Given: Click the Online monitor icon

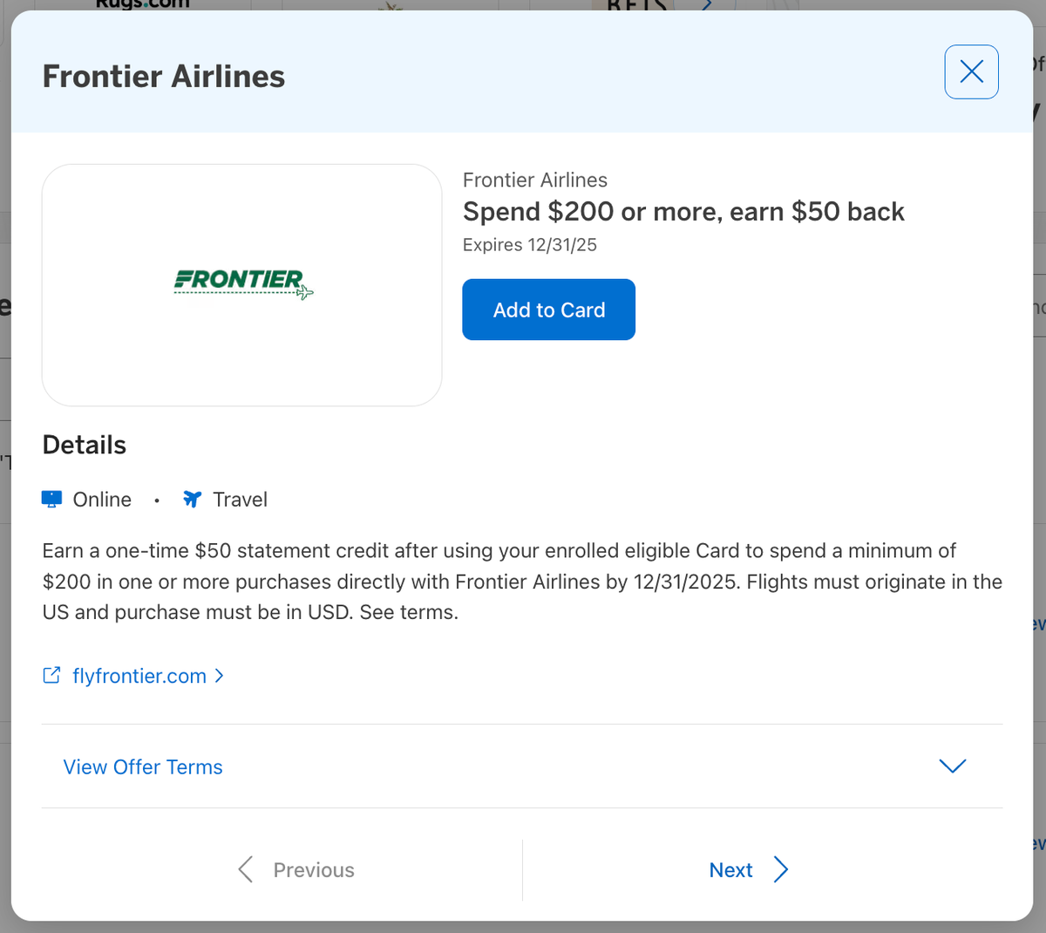Looking at the screenshot, I should point(51,499).
